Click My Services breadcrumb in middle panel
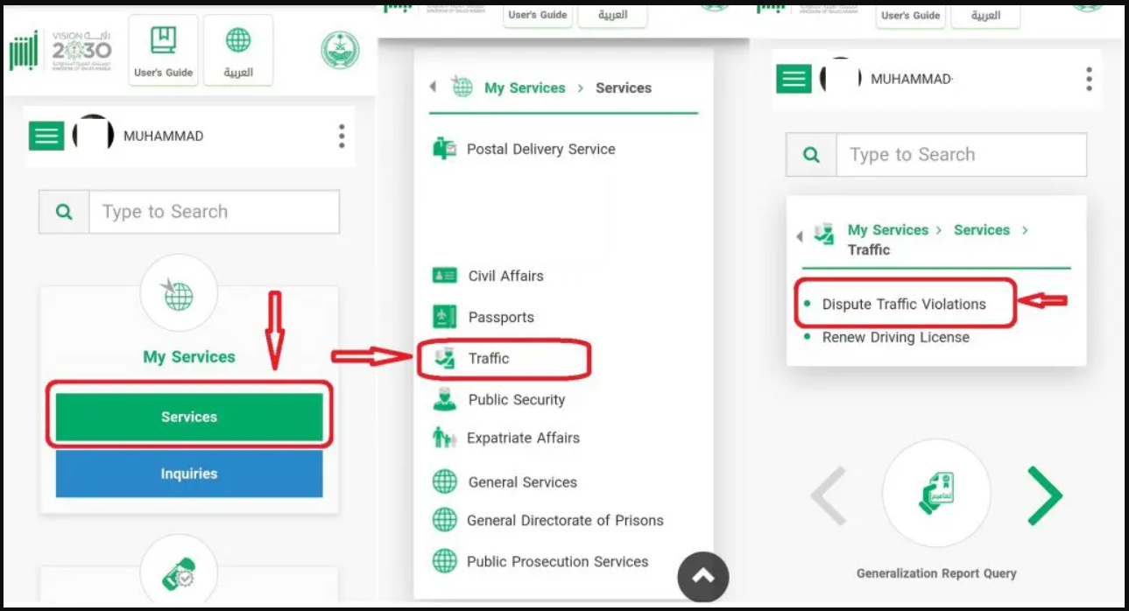The width and height of the screenshot is (1129, 611). point(525,88)
